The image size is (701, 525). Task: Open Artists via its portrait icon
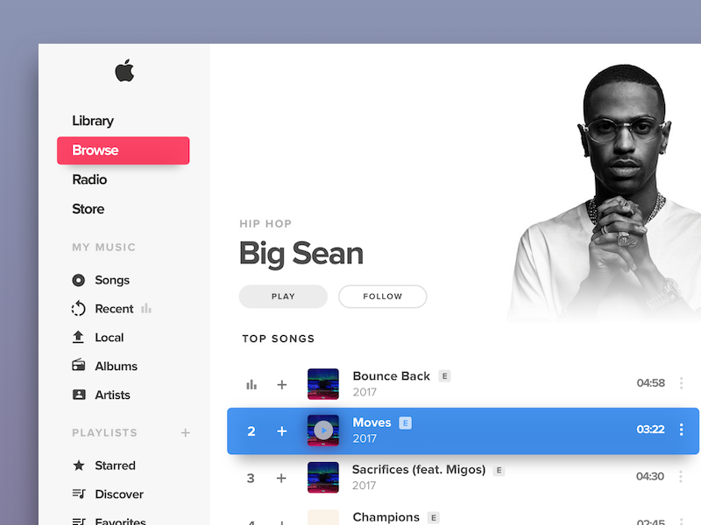(x=79, y=395)
